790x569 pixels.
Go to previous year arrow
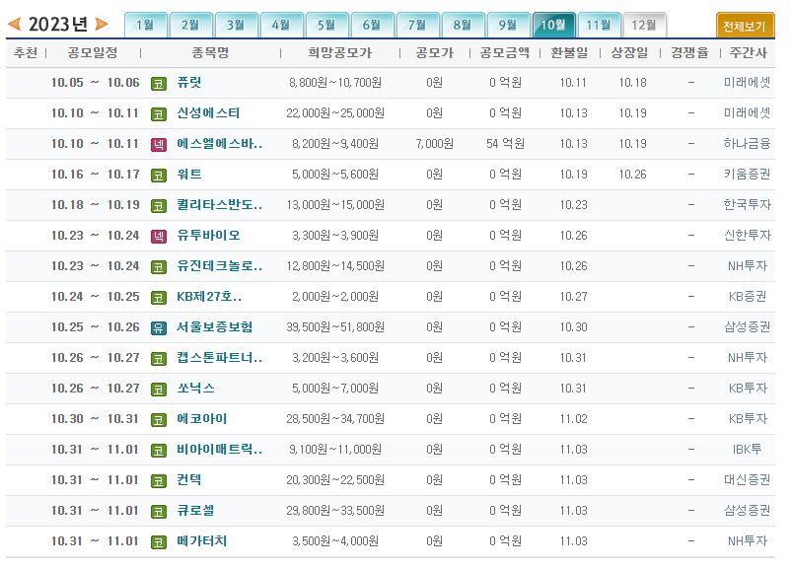(14, 24)
